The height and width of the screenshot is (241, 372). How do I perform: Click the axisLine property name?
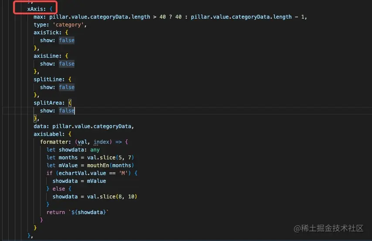tap(46, 56)
